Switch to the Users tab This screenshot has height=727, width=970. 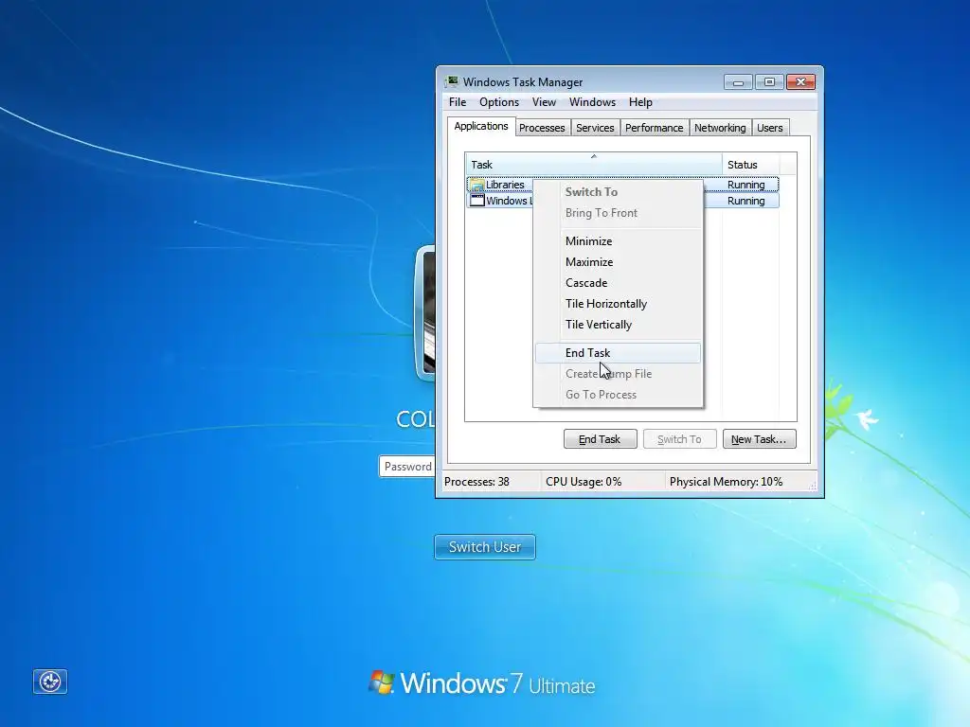770,128
